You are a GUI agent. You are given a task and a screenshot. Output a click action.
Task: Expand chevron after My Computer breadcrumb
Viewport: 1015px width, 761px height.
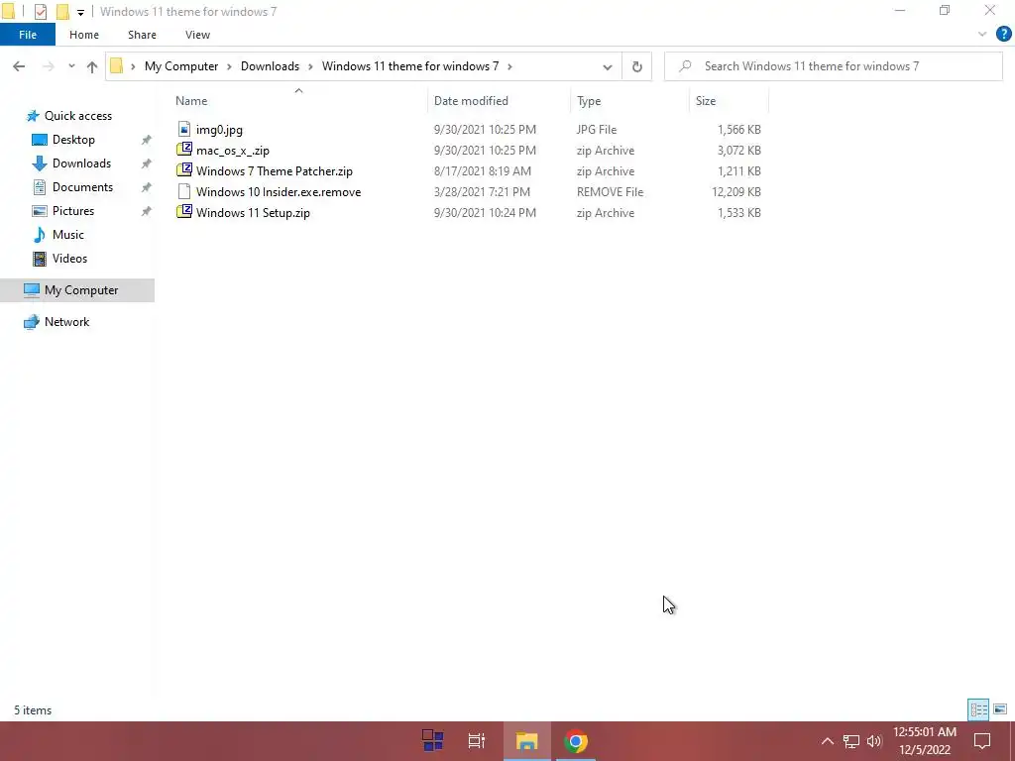(229, 66)
